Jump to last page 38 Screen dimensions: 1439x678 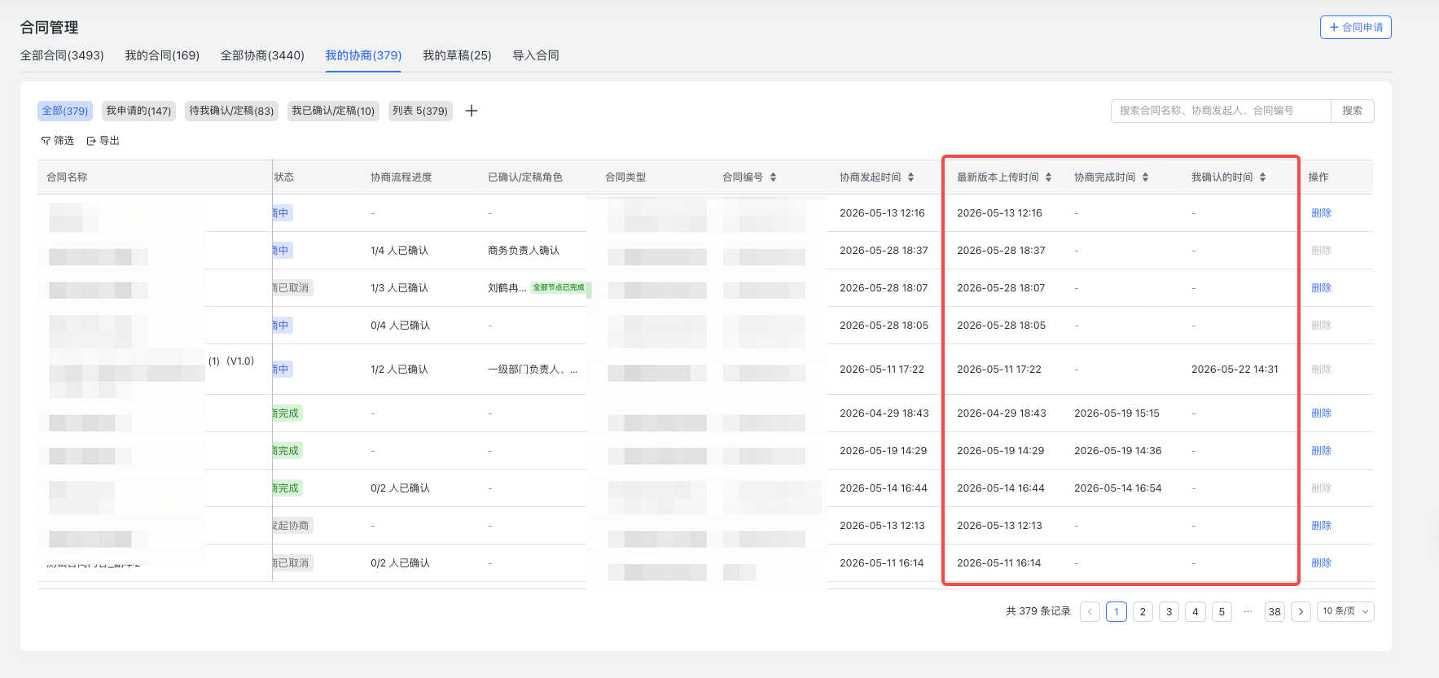pyautogui.click(x=1274, y=611)
